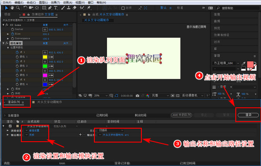Expand the Size property
This screenshot has width=261, height=166.
8,34
